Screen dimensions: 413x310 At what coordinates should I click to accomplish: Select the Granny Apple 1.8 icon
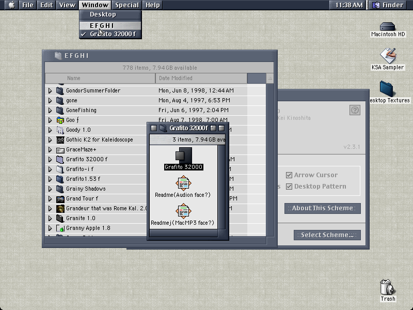(x=60, y=228)
